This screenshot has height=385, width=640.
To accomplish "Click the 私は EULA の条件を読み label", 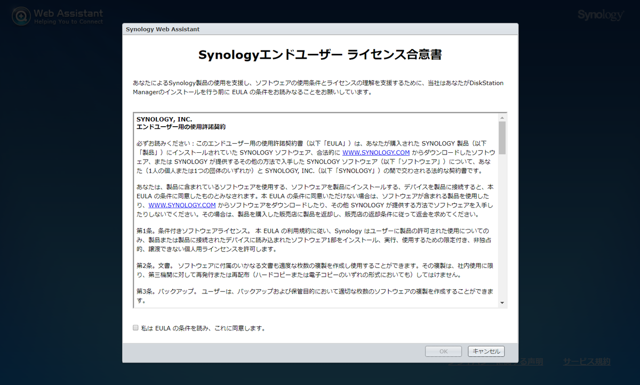I will tap(203, 329).
